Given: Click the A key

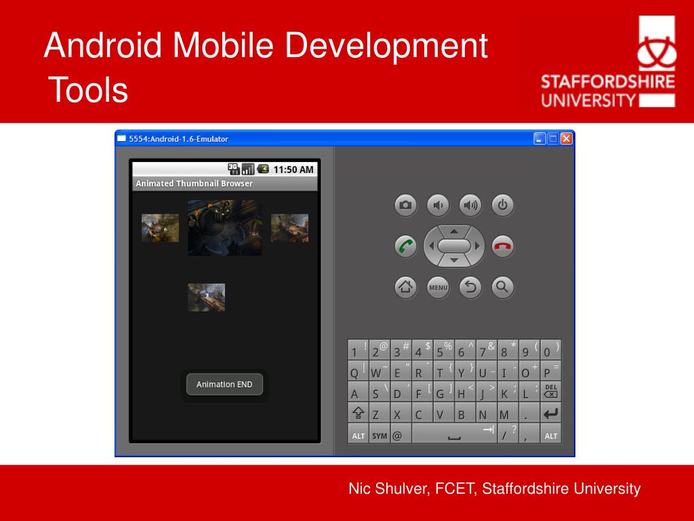Looking at the screenshot, I should click(x=358, y=391).
